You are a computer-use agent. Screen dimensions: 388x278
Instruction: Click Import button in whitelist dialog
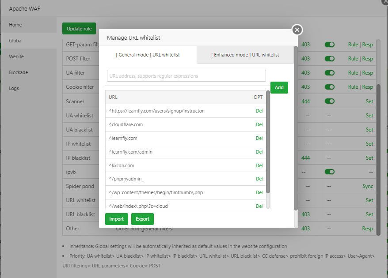click(x=117, y=219)
